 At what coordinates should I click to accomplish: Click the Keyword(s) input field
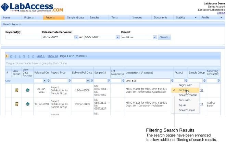[x=23, y=37]
